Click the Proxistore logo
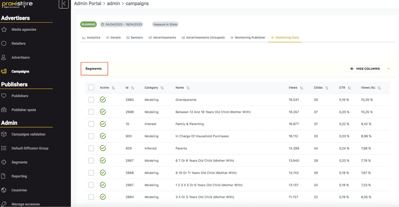399x207 pixels. tap(17, 5)
